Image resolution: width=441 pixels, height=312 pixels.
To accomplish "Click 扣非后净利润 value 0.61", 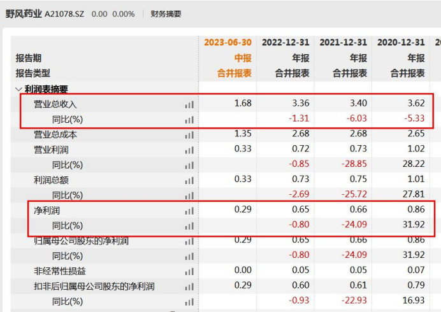I will pos(358,285).
